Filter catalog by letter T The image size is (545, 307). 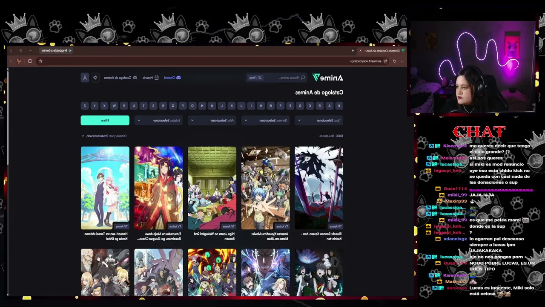pos(143,106)
